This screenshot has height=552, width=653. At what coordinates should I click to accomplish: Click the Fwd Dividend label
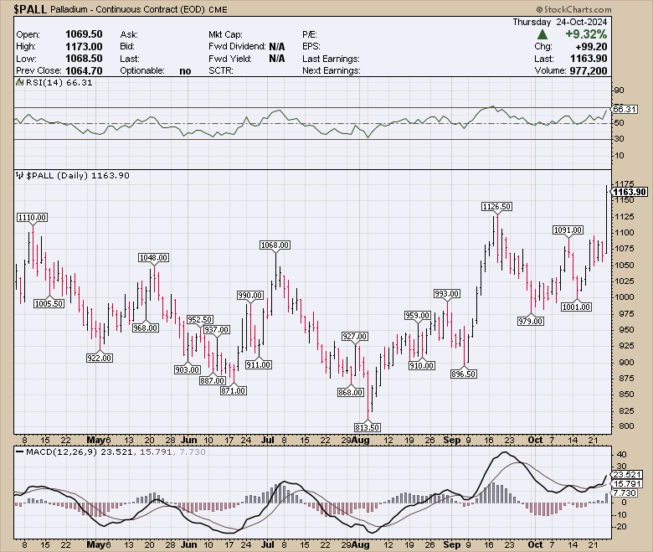(x=237, y=47)
